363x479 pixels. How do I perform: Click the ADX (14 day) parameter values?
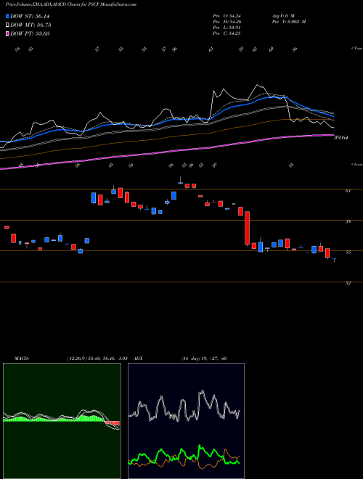point(204,359)
